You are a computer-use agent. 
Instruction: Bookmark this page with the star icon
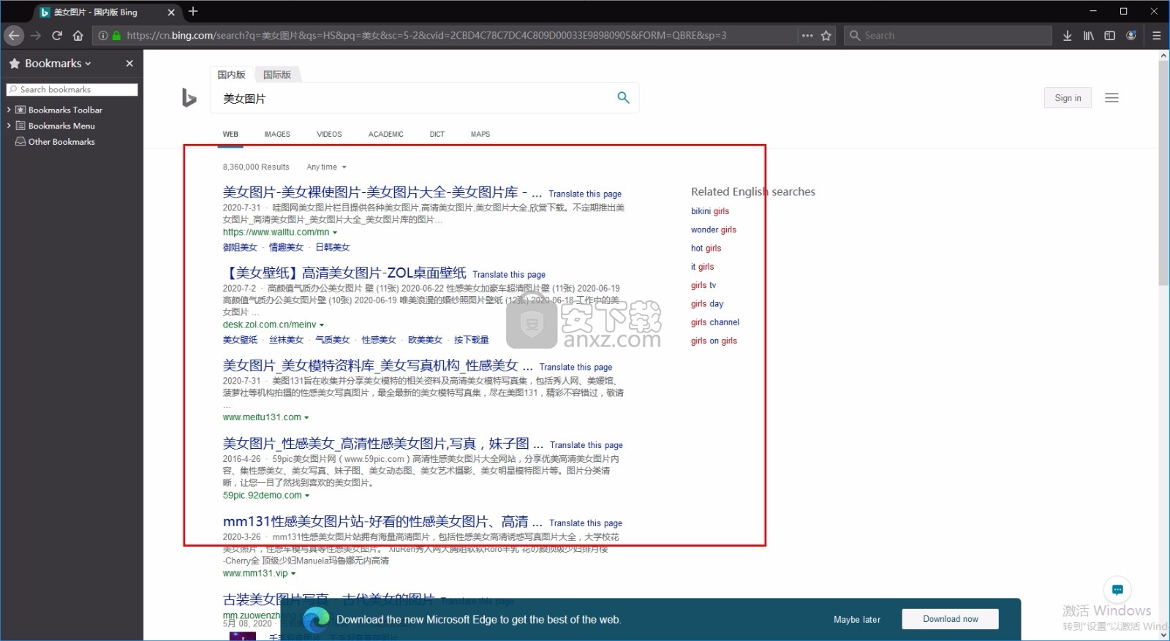tap(826, 35)
